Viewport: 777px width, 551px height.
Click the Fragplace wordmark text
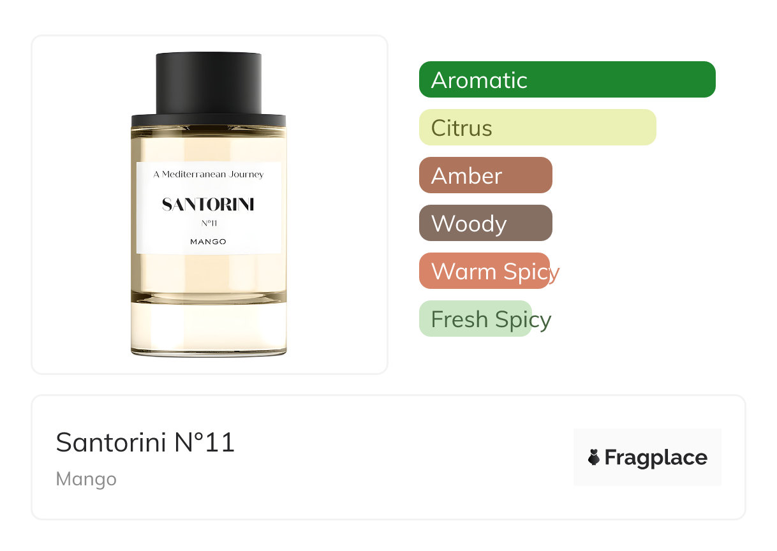click(x=656, y=458)
